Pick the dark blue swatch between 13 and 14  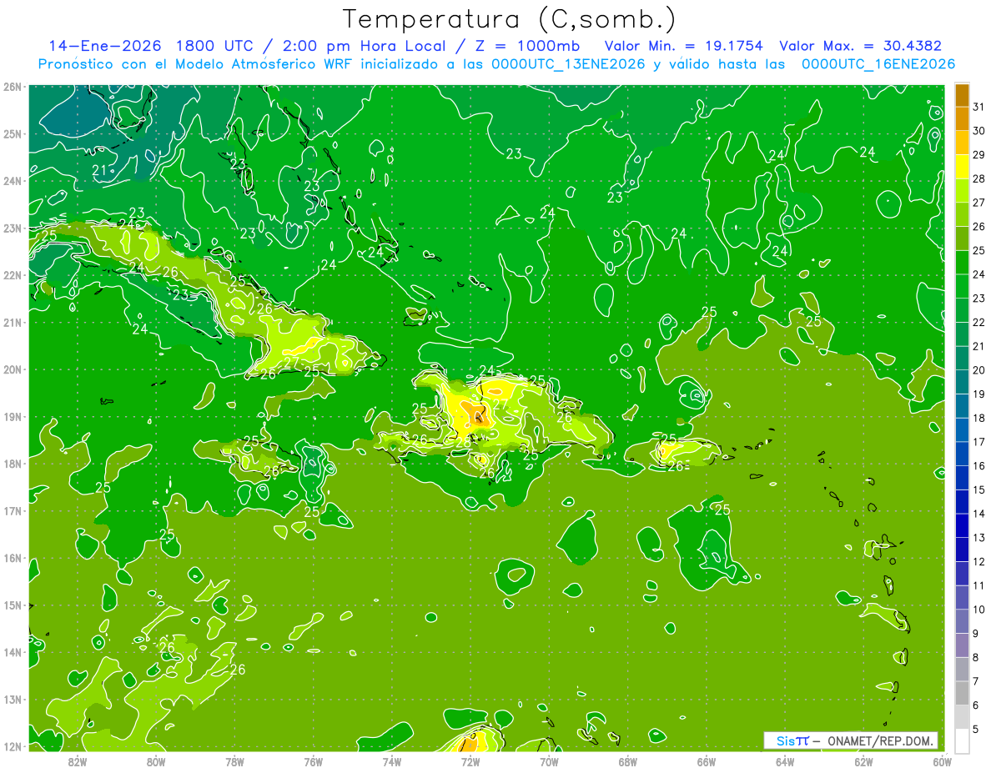pyautogui.click(x=962, y=525)
